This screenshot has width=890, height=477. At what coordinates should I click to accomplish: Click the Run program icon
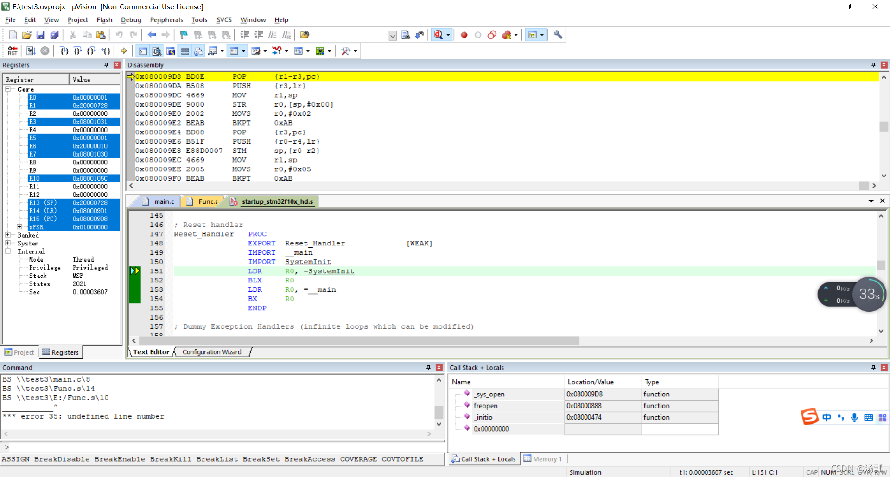31,51
